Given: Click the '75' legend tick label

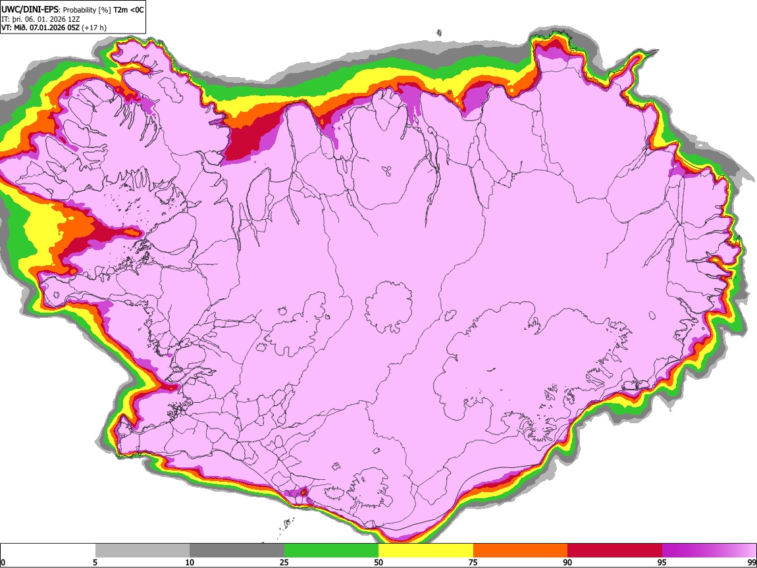Looking at the screenshot, I should pyautogui.click(x=473, y=562).
